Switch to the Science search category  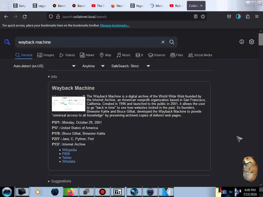(x=156, y=55)
